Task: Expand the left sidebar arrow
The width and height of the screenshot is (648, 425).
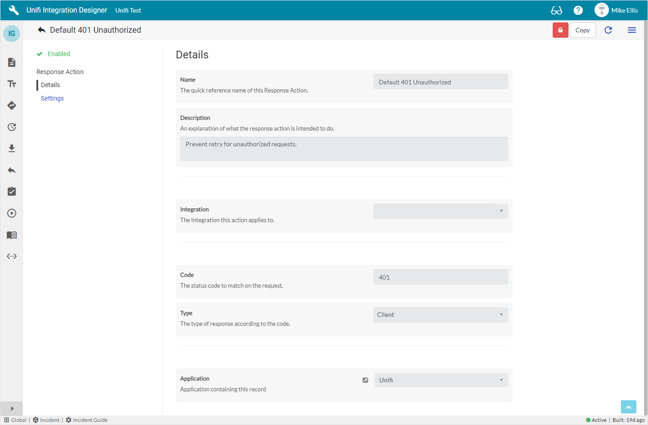Action: 12,408
